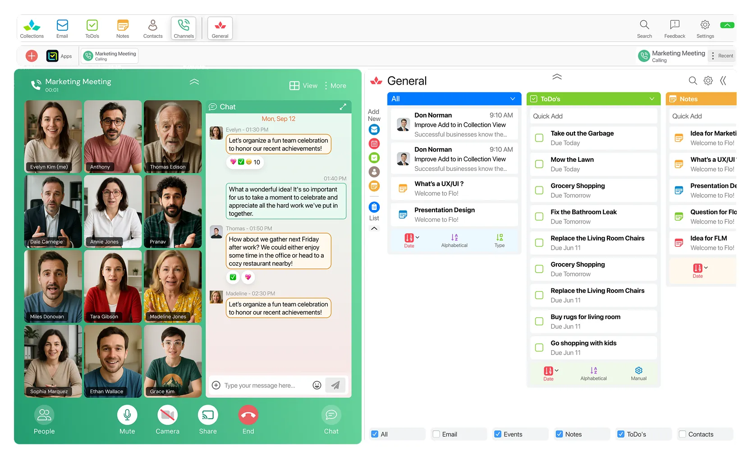This screenshot has height=456, width=748.
Task: Open Presentation Design note in All column
Action: 454,214
